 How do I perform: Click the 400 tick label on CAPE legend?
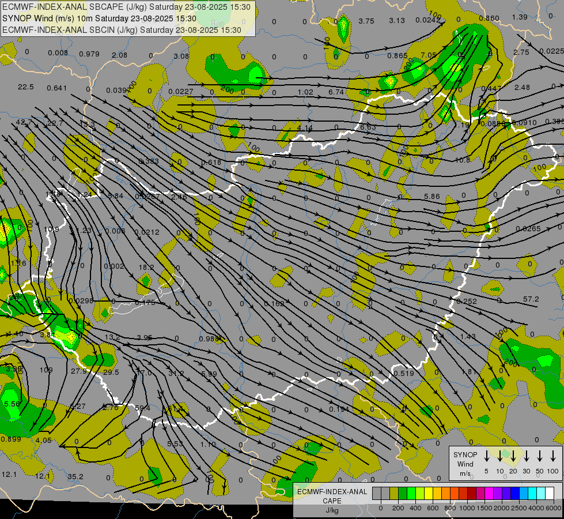pyautogui.click(x=415, y=508)
